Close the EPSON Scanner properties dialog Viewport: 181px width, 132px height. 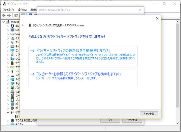(140, 10)
